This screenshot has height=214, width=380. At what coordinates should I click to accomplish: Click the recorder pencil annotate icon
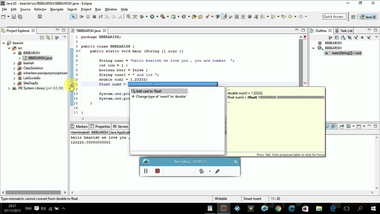point(218,171)
